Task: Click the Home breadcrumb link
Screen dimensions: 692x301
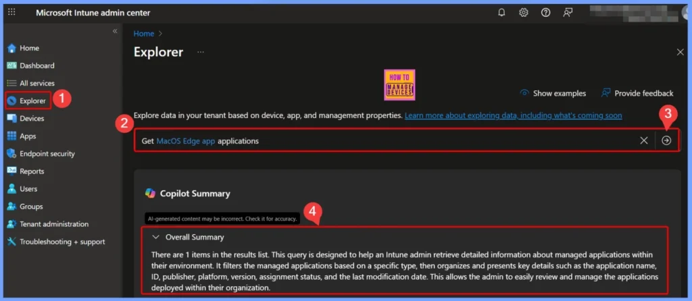Action: [x=144, y=34]
